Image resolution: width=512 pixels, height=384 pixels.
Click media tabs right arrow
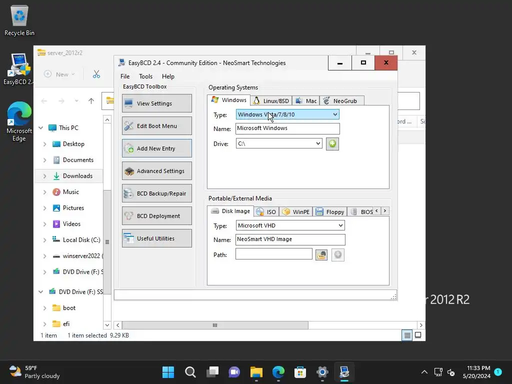pyautogui.click(x=385, y=211)
